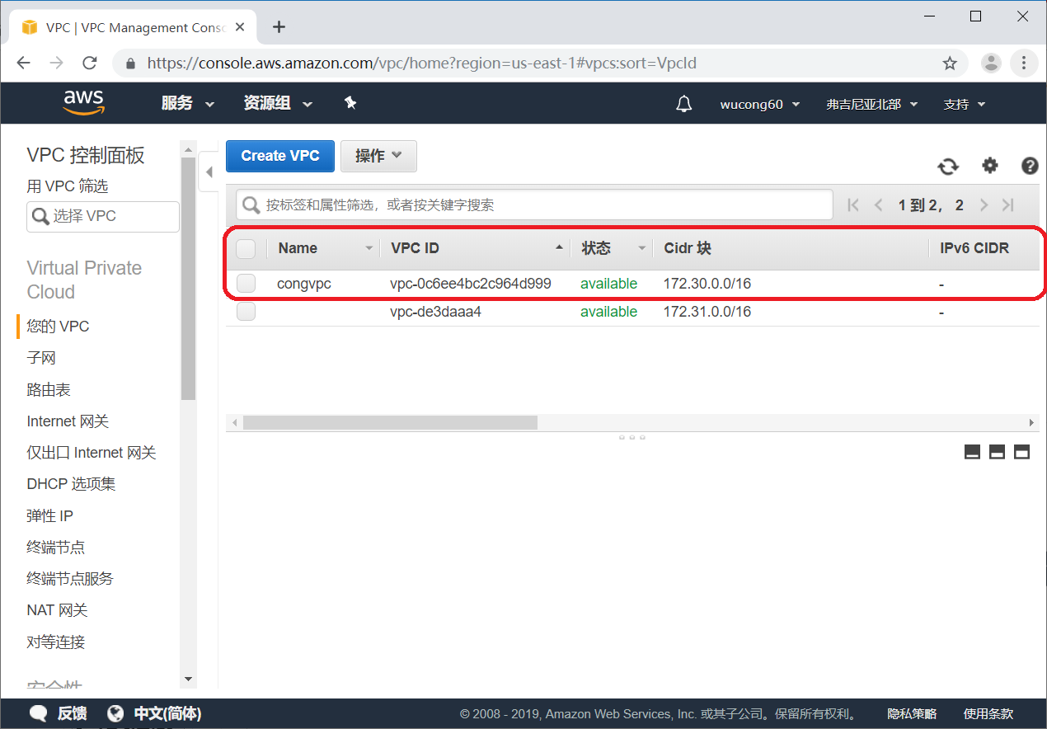Check the vpc-de3daaa4 row checkbox
1047x729 pixels.
click(245, 311)
